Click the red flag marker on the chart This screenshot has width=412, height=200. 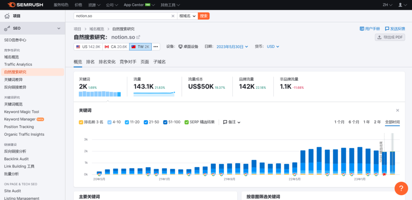[x=384, y=174]
